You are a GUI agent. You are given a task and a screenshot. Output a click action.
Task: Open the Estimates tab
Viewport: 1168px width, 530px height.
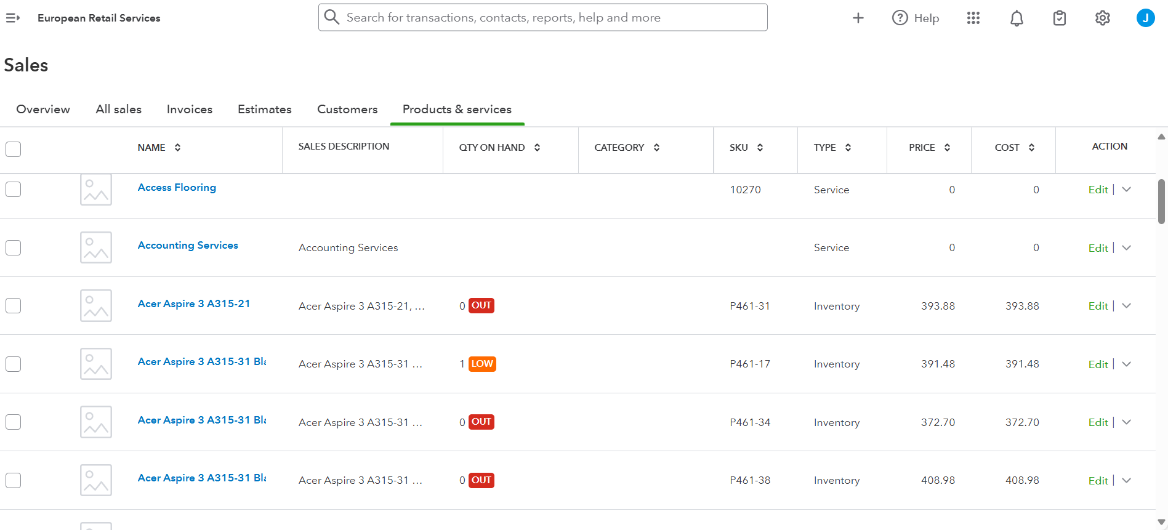(265, 109)
